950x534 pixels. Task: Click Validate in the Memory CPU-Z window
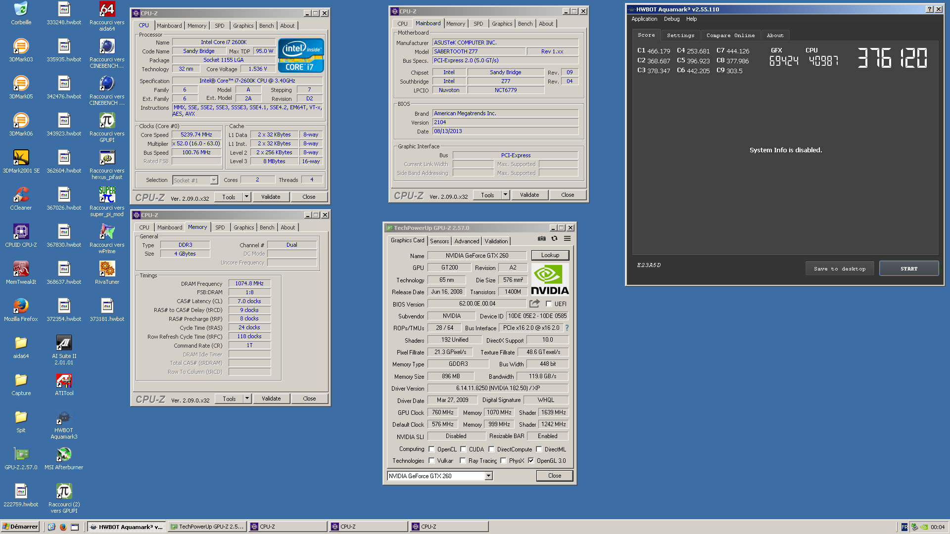click(x=271, y=399)
